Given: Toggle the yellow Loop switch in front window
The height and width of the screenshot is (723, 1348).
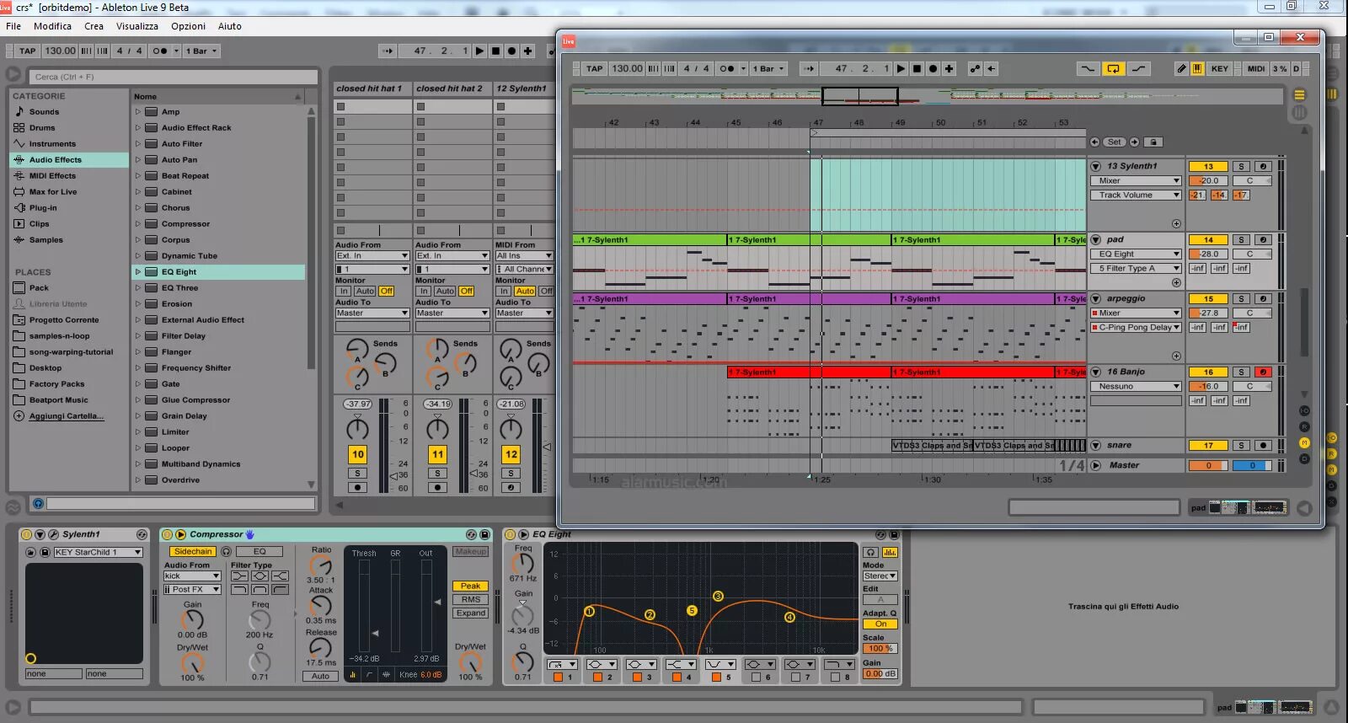Looking at the screenshot, I should (1114, 68).
